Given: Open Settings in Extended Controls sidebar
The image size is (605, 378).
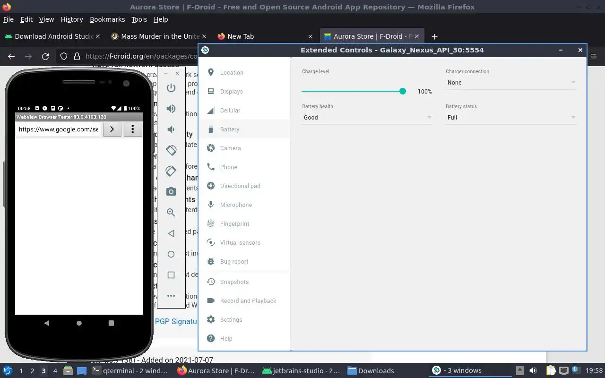Looking at the screenshot, I should point(244,319).
